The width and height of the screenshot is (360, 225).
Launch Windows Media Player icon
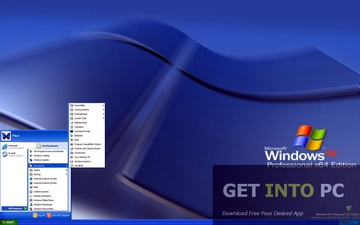31,200
